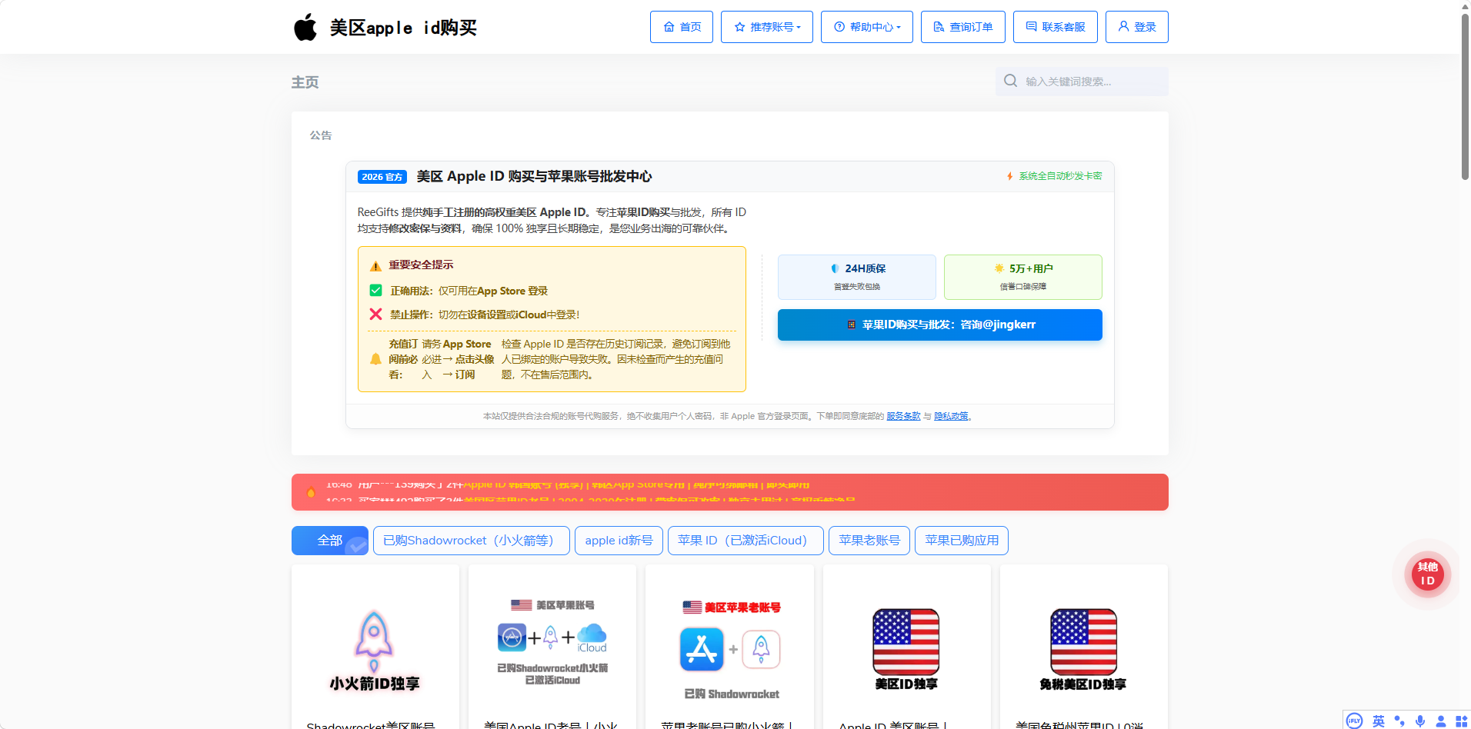This screenshot has width=1471, height=729.
Task: Expand the 帮助中心 dropdown menu
Action: 867,27
